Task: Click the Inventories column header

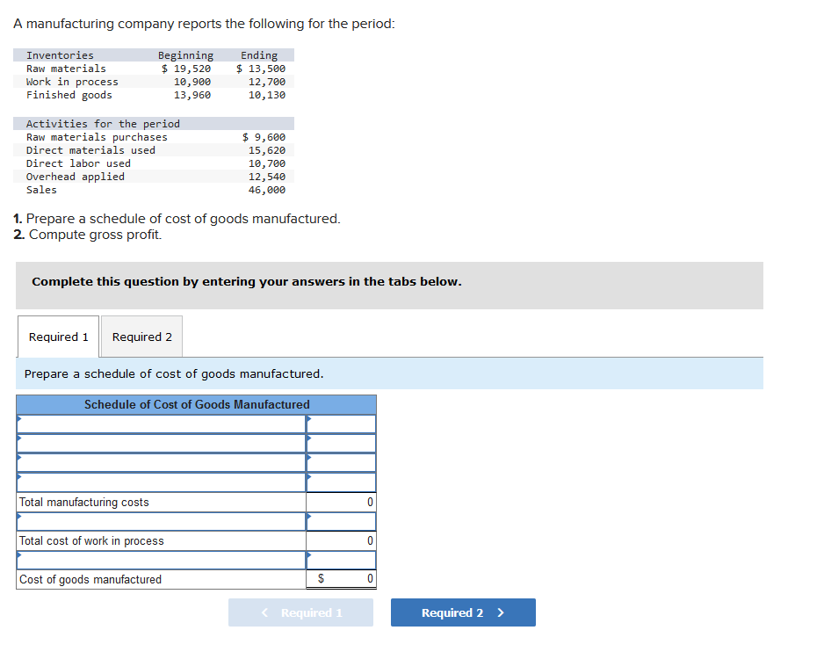Action: (x=60, y=55)
